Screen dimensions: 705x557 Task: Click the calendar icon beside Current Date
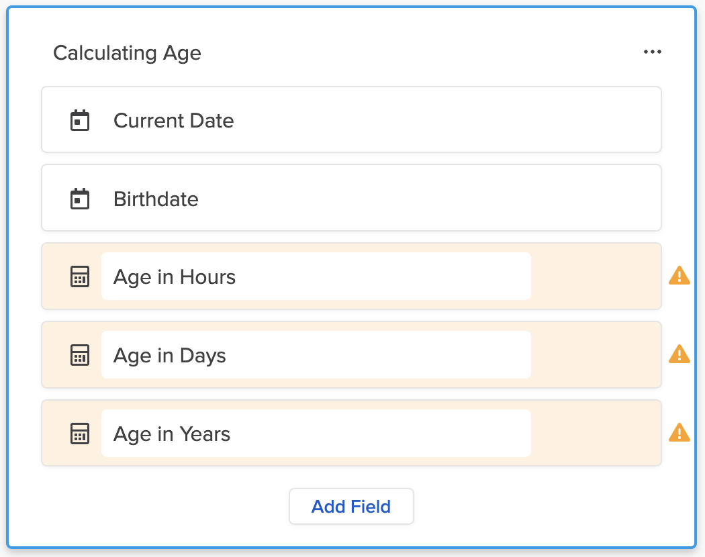click(80, 120)
